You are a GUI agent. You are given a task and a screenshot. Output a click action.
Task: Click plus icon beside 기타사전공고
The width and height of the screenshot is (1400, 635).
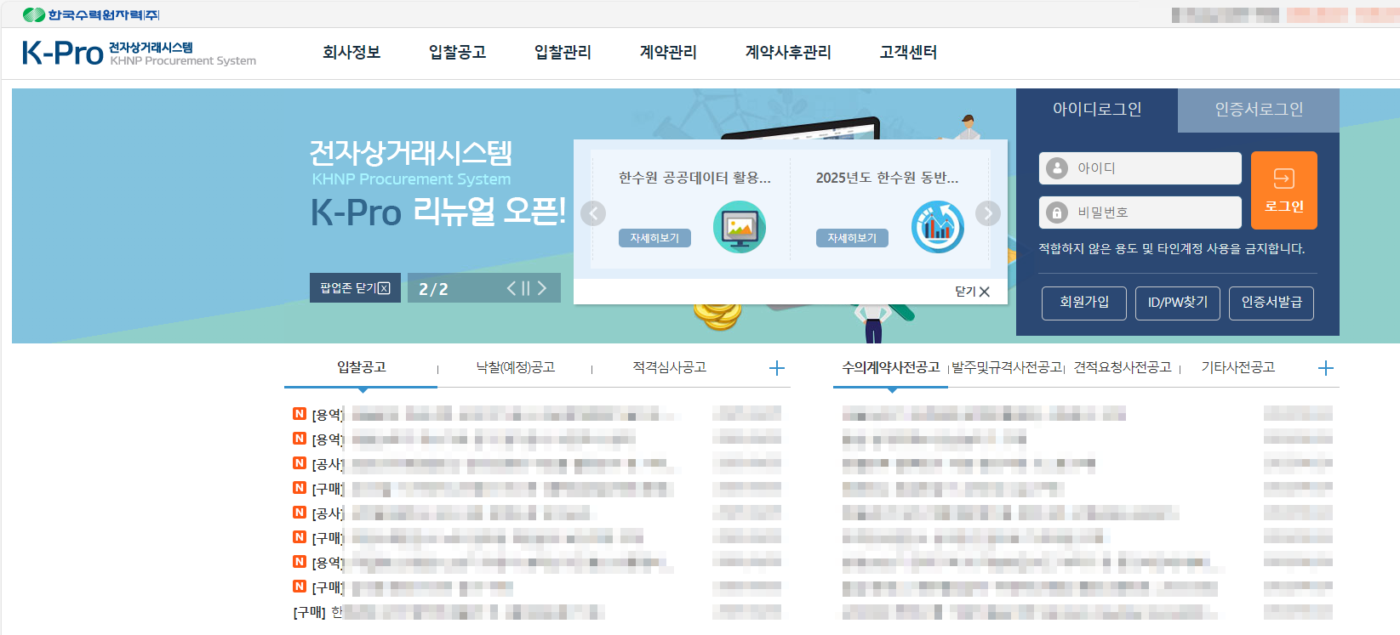(1325, 368)
